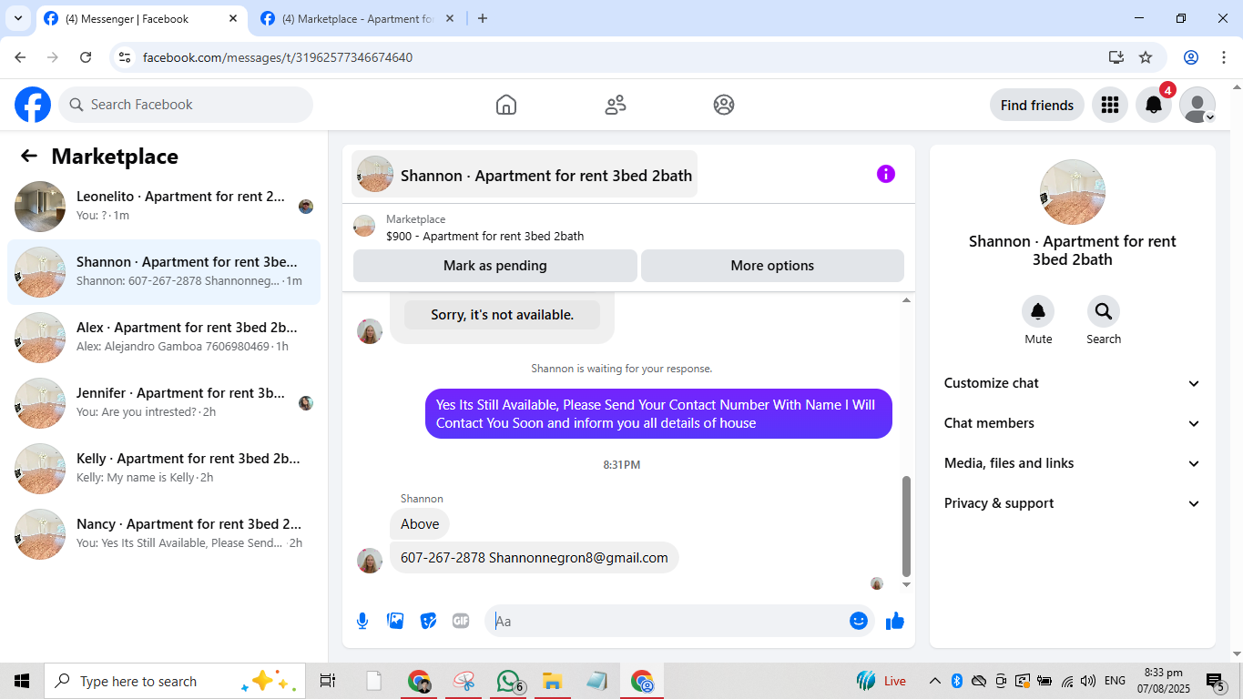Open the Groups icon in top navigation
The image size is (1243, 699).
click(724, 105)
